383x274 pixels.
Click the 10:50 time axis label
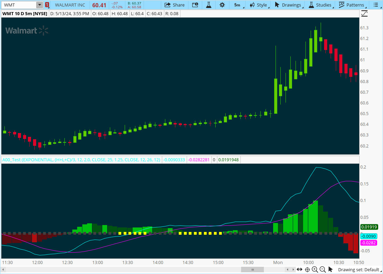(359, 263)
